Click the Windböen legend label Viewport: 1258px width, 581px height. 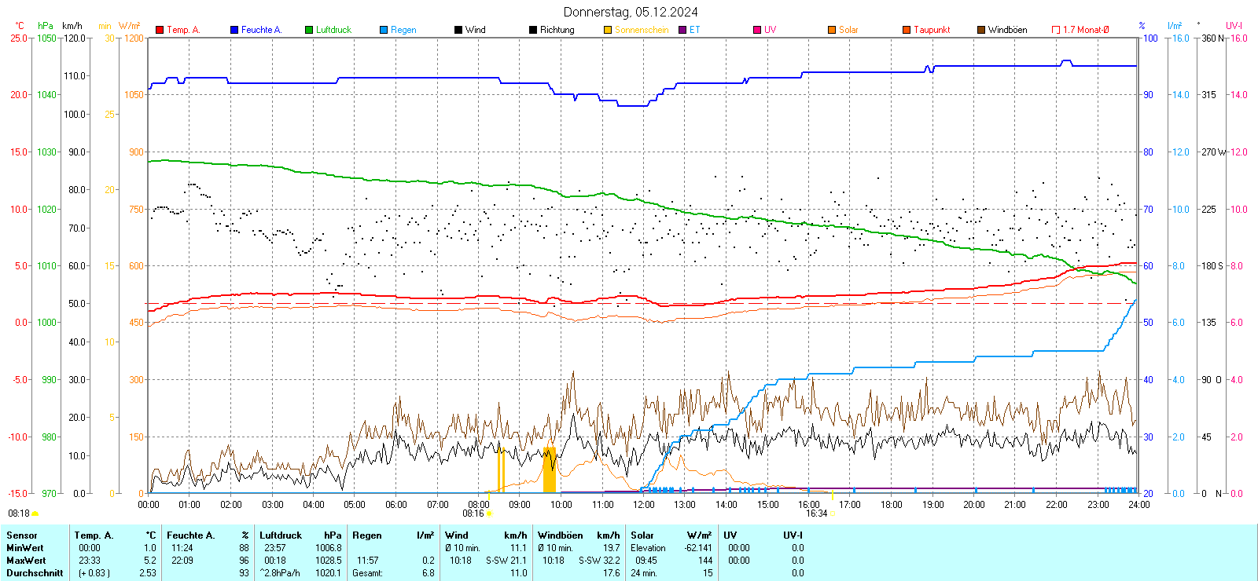(1007, 30)
